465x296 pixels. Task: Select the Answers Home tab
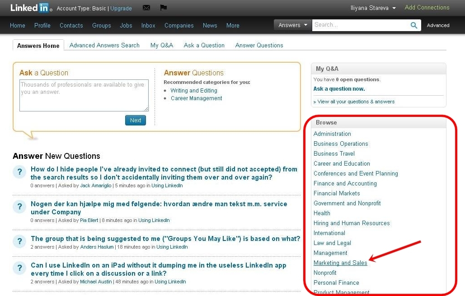click(x=38, y=46)
